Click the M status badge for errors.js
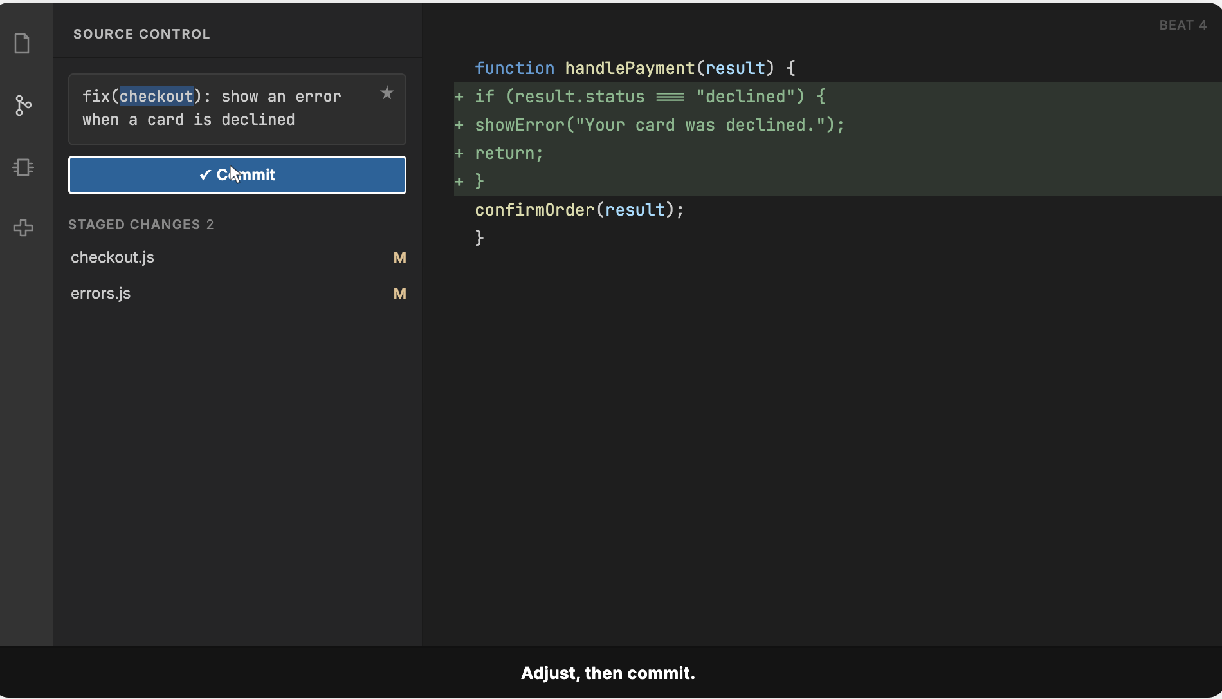 tap(400, 294)
